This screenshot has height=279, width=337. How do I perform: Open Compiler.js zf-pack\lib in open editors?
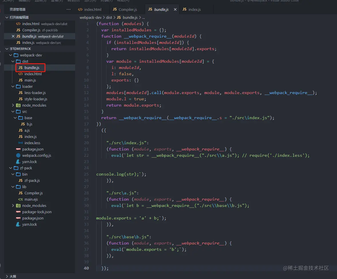click(39, 30)
